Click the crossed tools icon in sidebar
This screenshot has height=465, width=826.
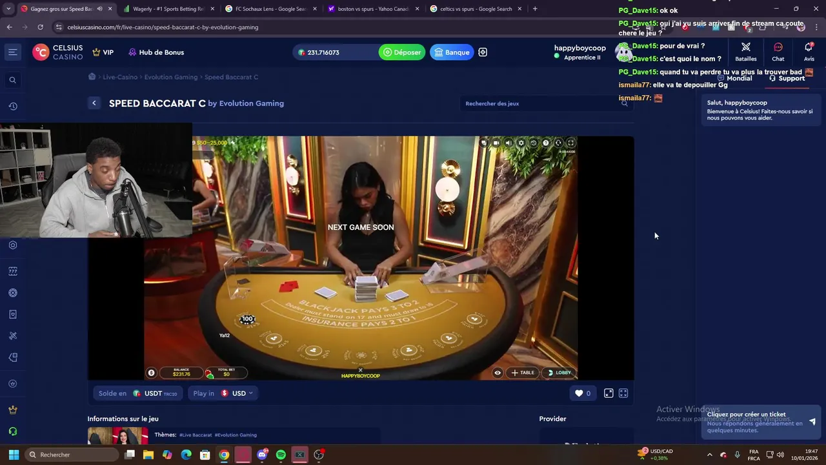pyautogui.click(x=12, y=336)
